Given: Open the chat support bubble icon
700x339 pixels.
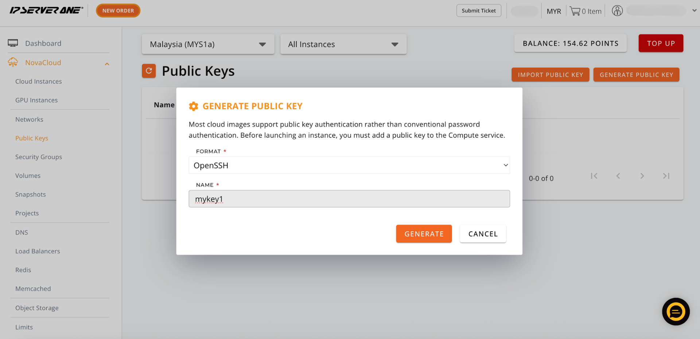Looking at the screenshot, I should point(676,312).
